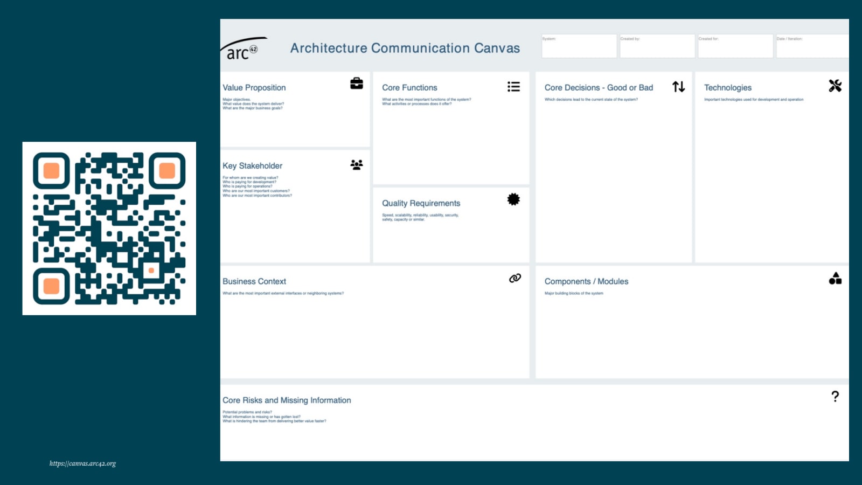The image size is (862, 485).
Task: Select the Business Context heading
Action: pos(254,281)
